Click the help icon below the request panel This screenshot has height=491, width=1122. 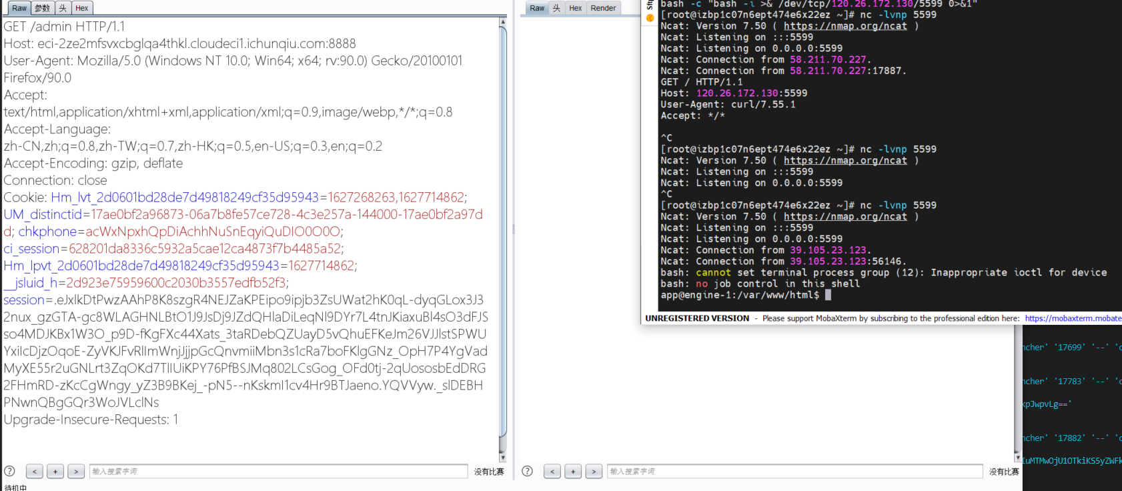point(10,471)
